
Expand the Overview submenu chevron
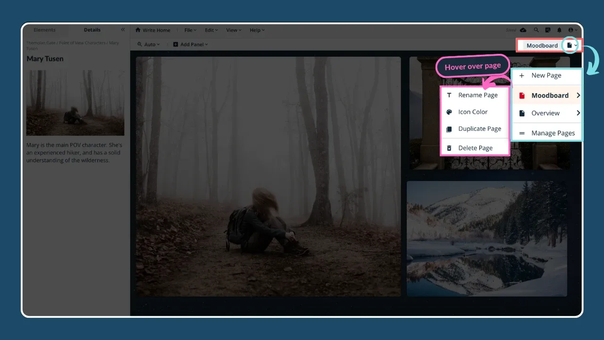click(x=579, y=113)
